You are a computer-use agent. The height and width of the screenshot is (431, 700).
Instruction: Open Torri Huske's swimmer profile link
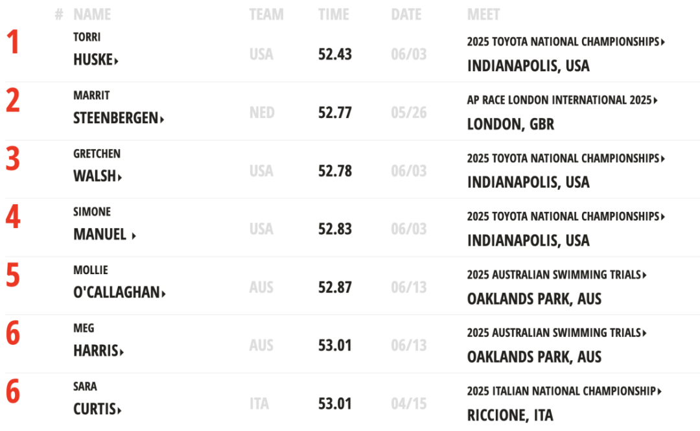(x=95, y=60)
